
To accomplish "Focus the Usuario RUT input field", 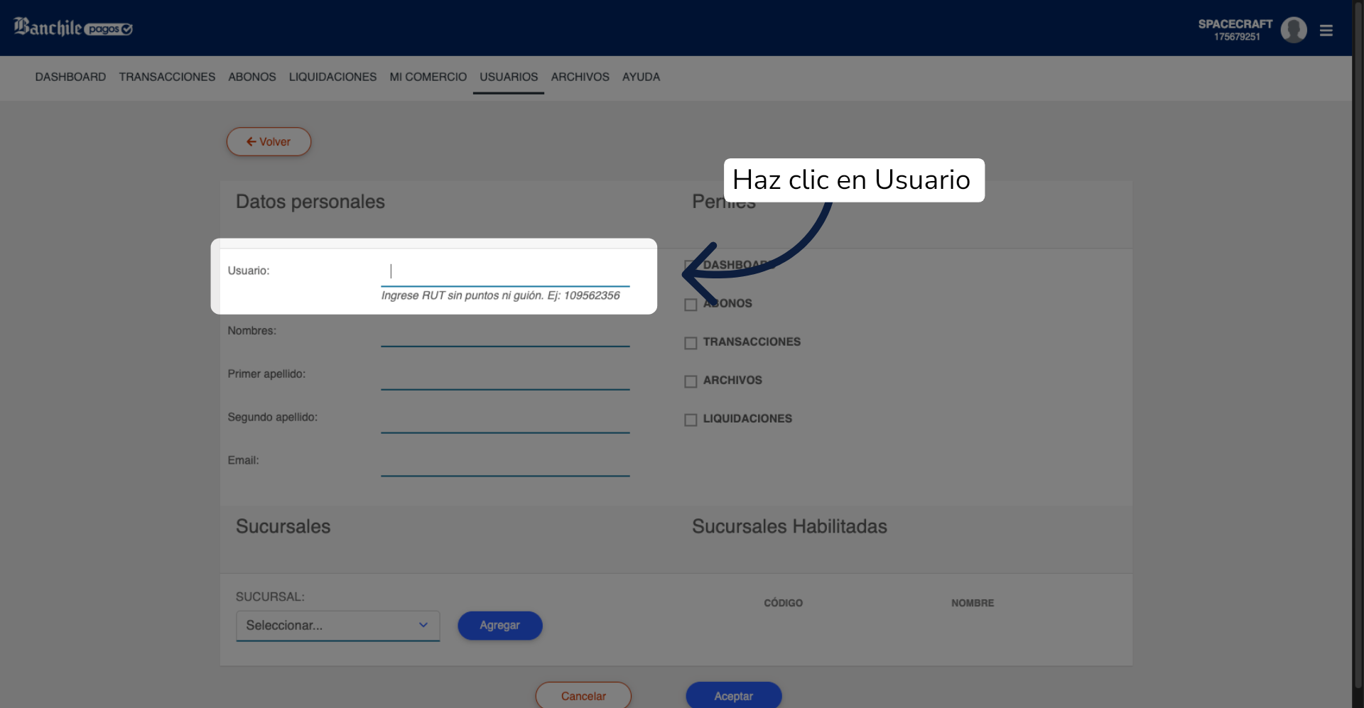I will [x=505, y=272].
